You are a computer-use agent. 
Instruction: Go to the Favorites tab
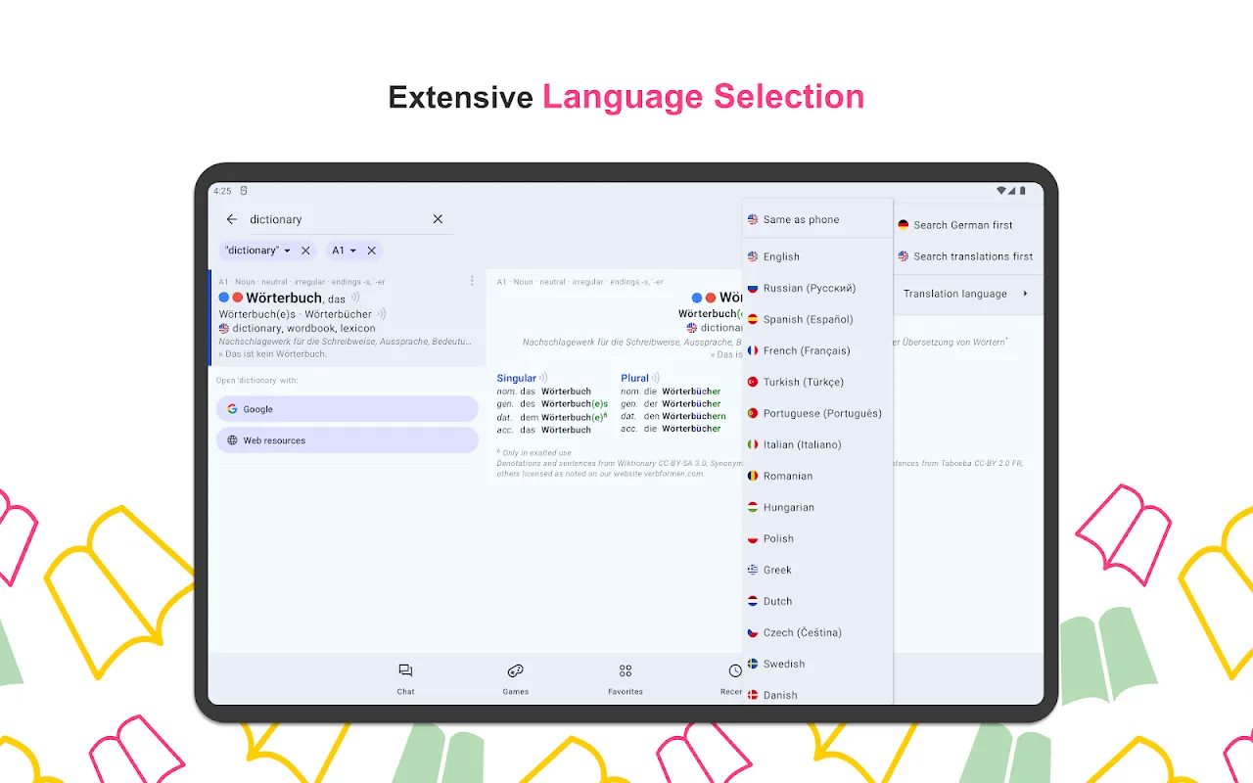point(626,678)
